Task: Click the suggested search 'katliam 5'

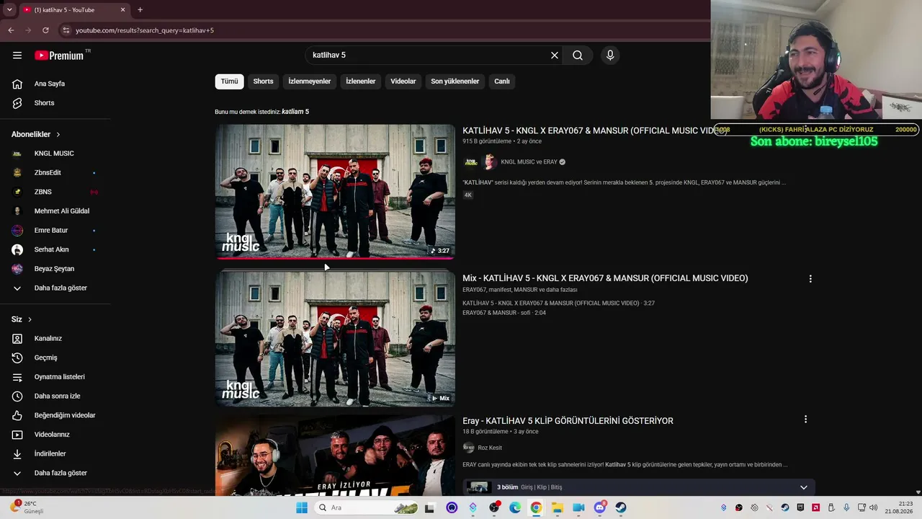Action: (295, 112)
